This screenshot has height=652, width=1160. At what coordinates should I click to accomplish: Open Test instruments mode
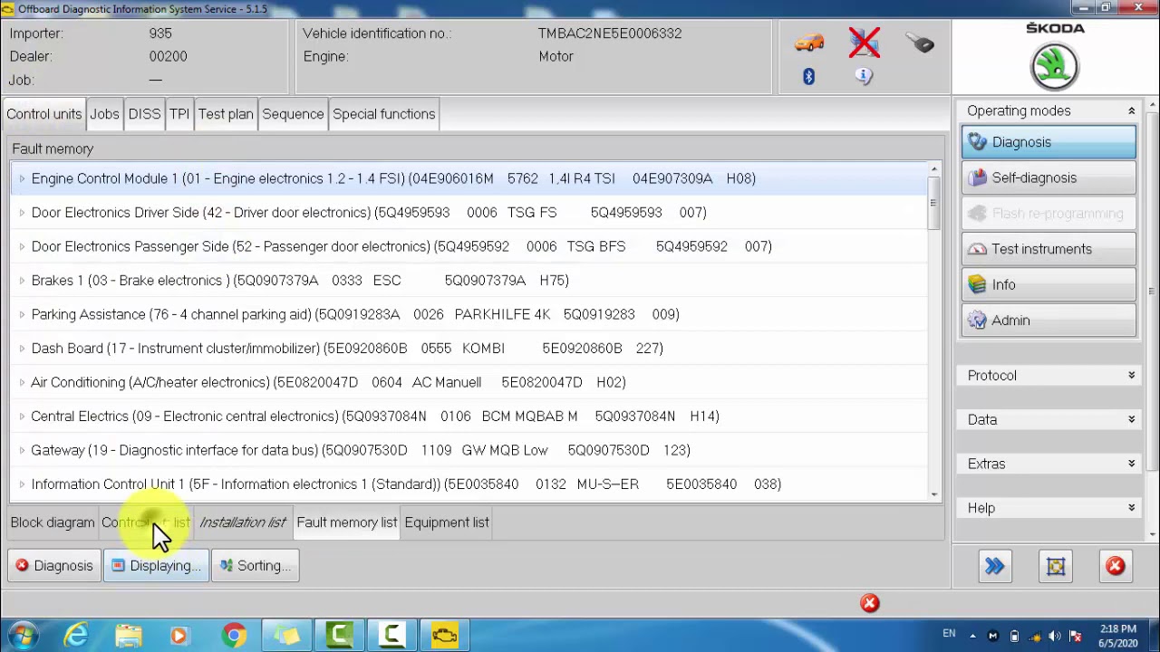(x=1049, y=249)
